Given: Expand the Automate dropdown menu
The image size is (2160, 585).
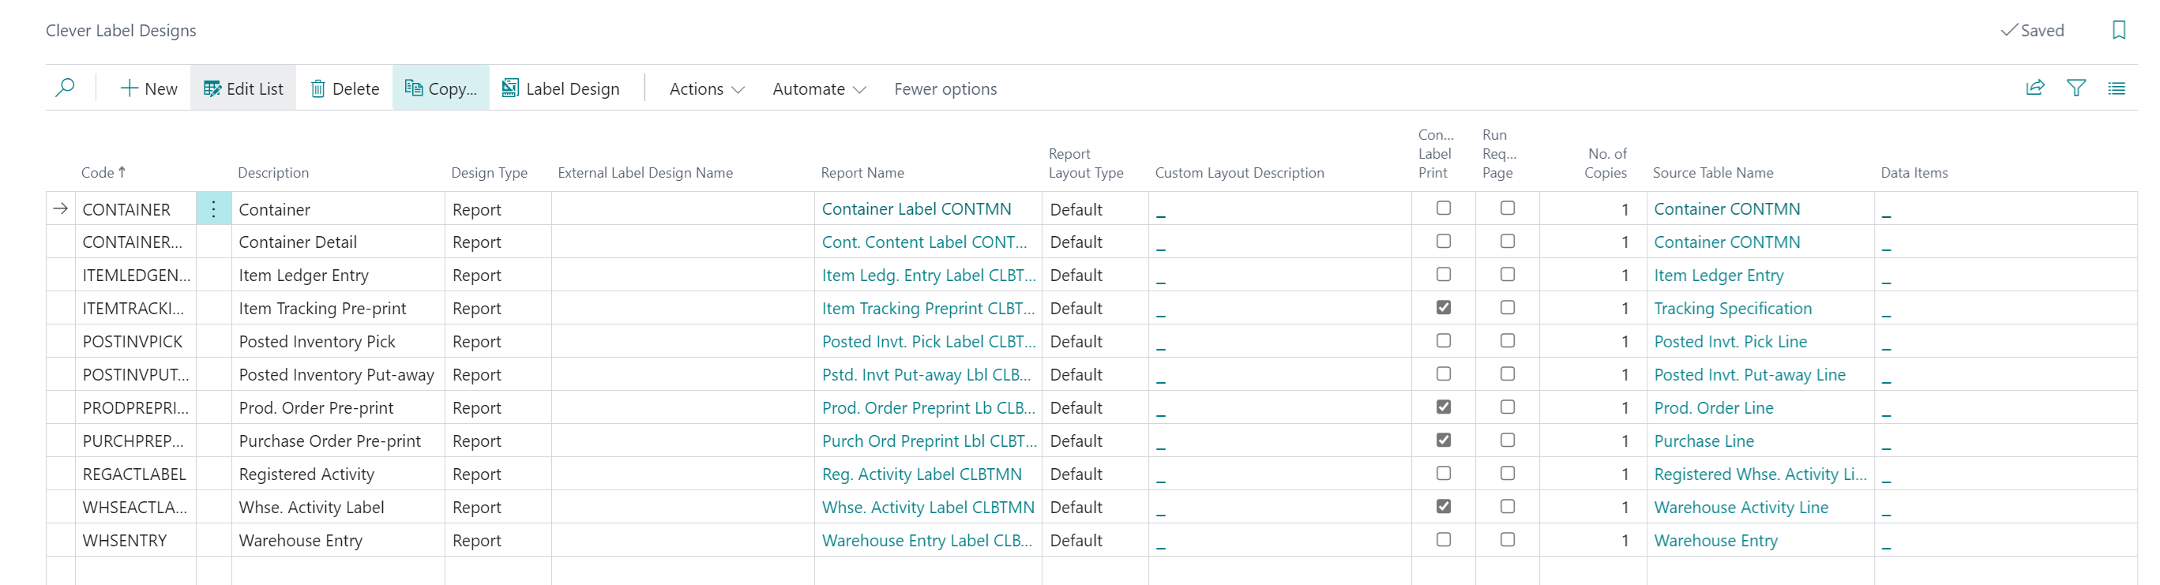Looking at the screenshot, I should pyautogui.click(x=818, y=89).
